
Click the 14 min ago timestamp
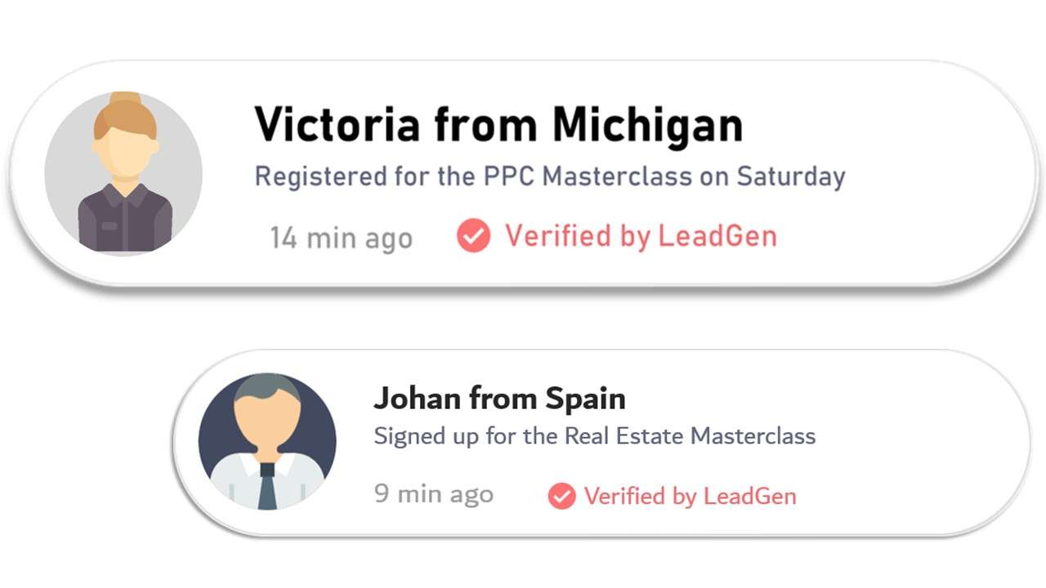pos(342,238)
